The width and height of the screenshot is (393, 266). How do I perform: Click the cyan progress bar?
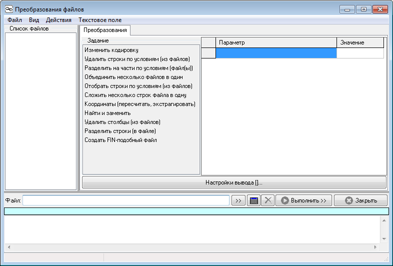click(196, 211)
